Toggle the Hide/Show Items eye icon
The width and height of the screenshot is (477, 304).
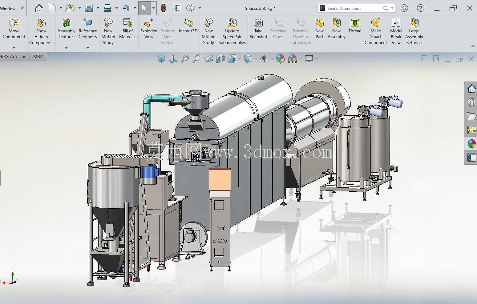coord(264,58)
